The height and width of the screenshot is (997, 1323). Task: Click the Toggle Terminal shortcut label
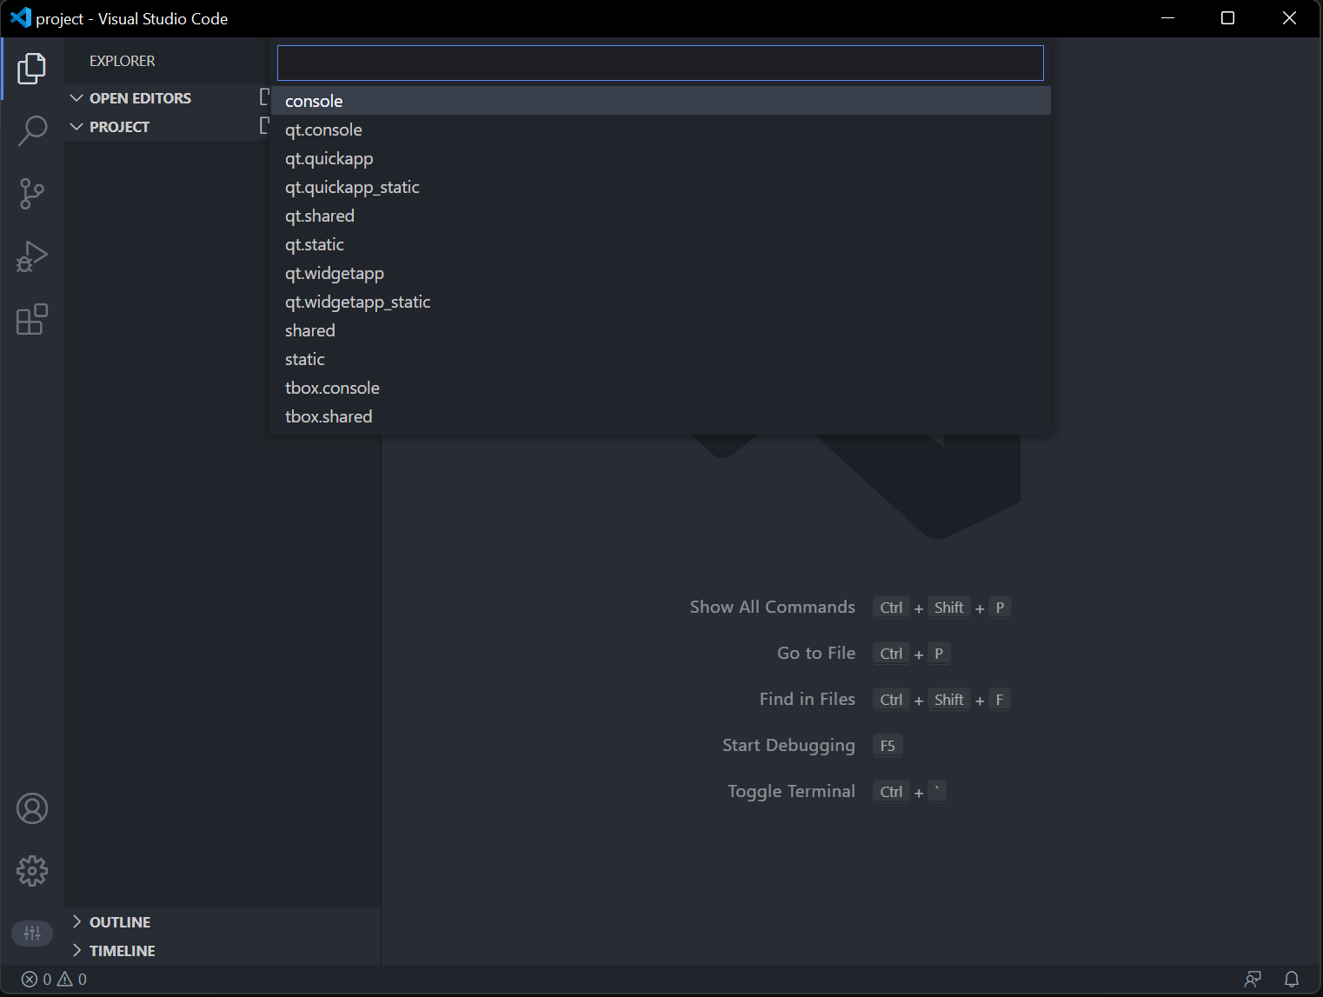click(791, 791)
